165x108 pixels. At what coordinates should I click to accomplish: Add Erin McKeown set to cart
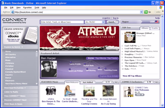pyautogui.click(x=140, y=95)
